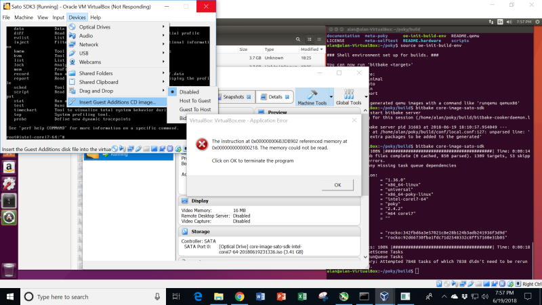Open the Input menu in Sato SDK3 window
The height and width of the screenshot is (305, 542).
tap(58, 18)
